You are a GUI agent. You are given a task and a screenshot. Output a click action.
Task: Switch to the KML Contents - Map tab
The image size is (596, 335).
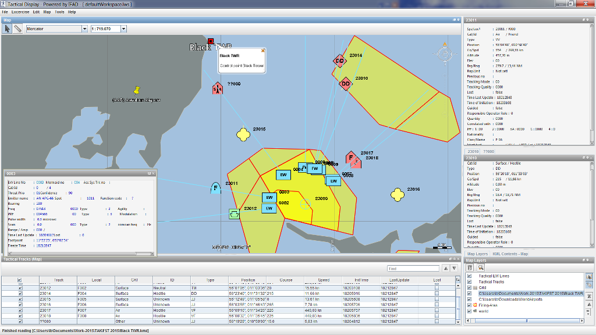[510, 254]
